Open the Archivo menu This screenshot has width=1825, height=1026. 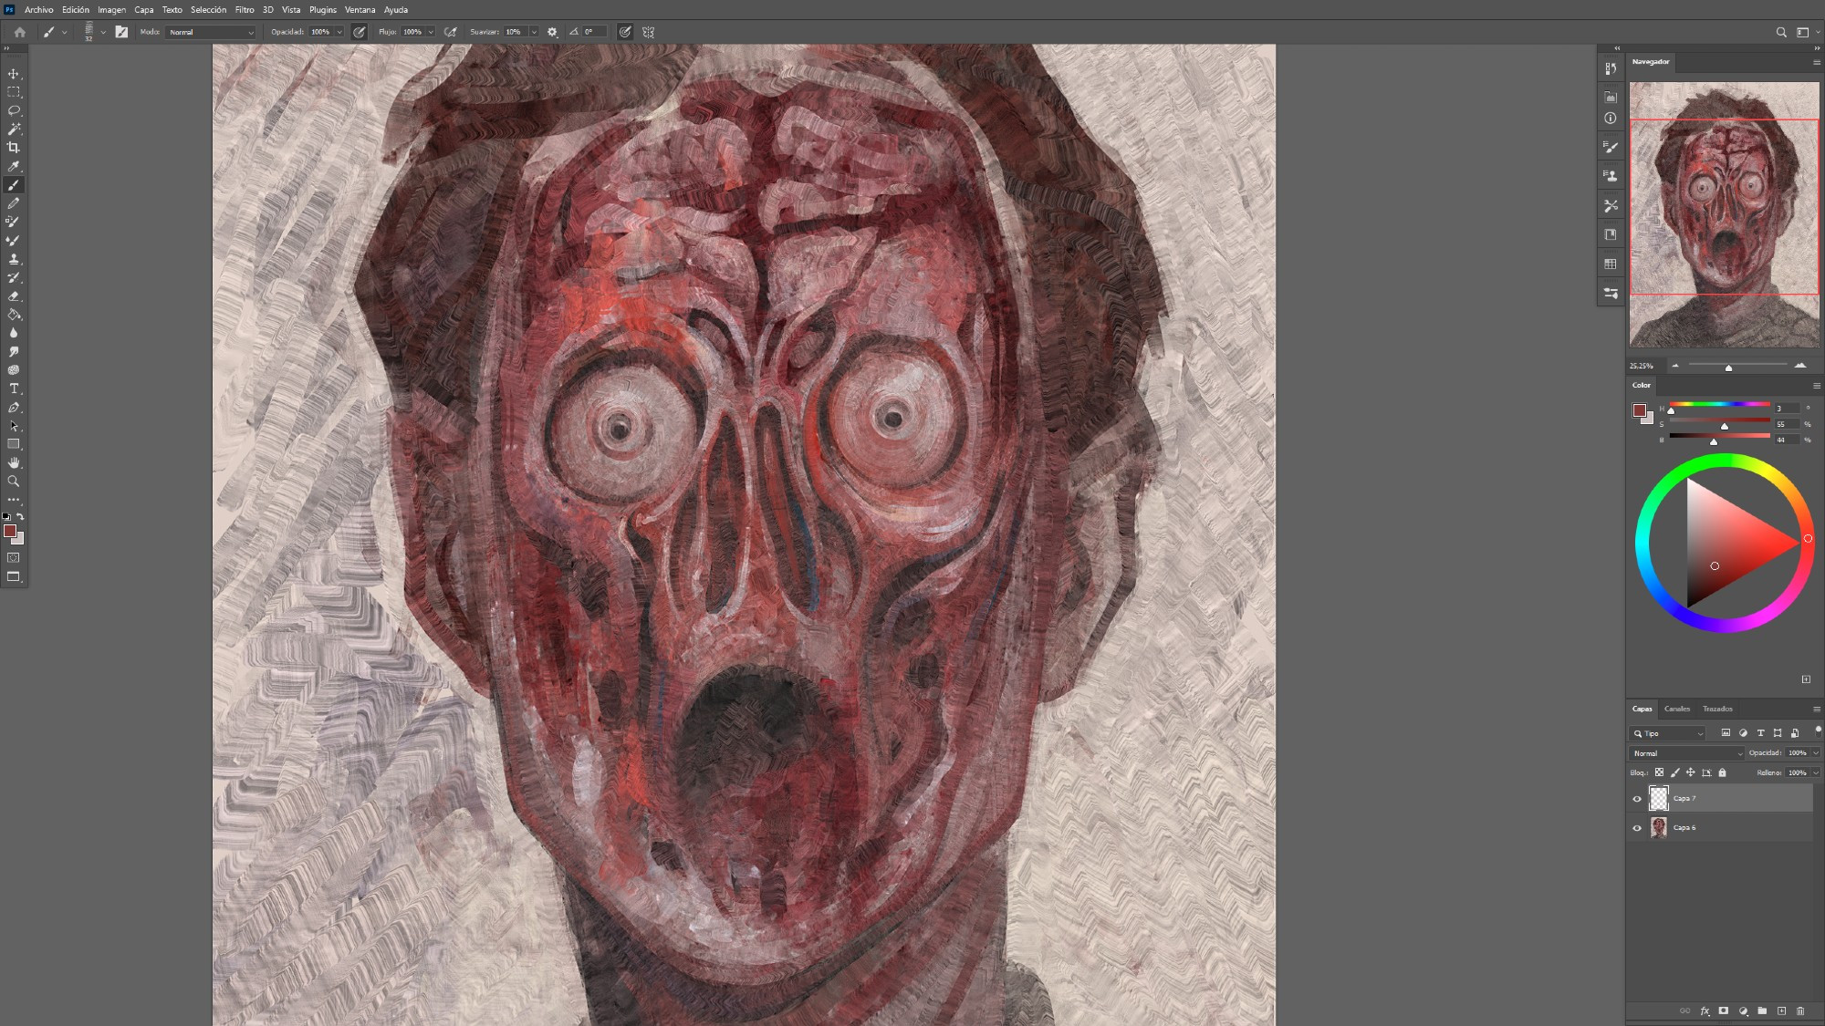point(38,10)
